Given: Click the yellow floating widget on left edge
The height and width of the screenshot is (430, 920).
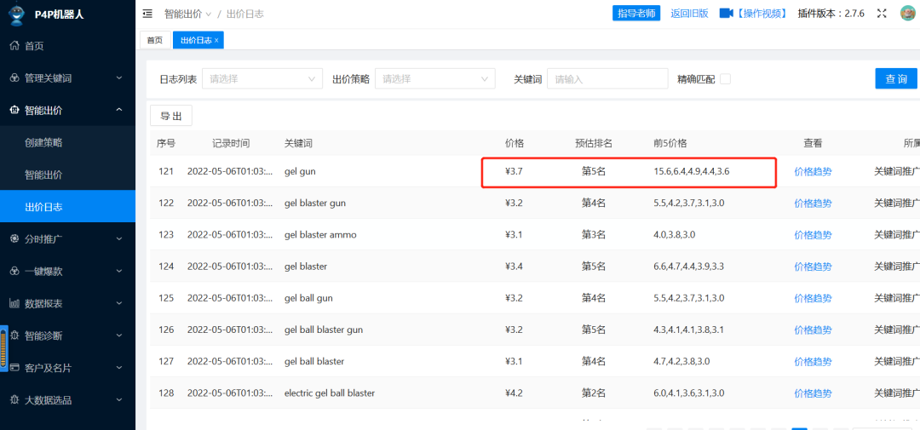Looking at the screenshot, I should click(3, 348).
